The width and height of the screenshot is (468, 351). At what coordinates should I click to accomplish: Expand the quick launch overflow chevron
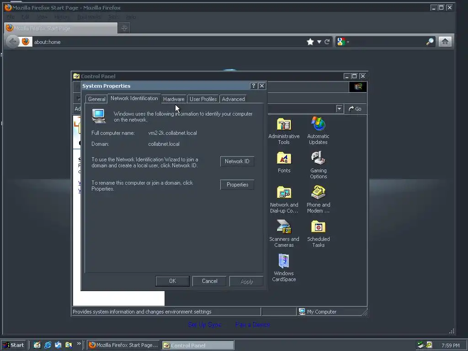point(79,344)
